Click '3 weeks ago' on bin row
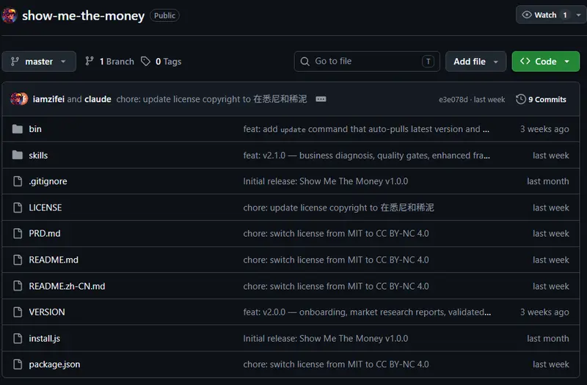 click(x=544, y=129)
